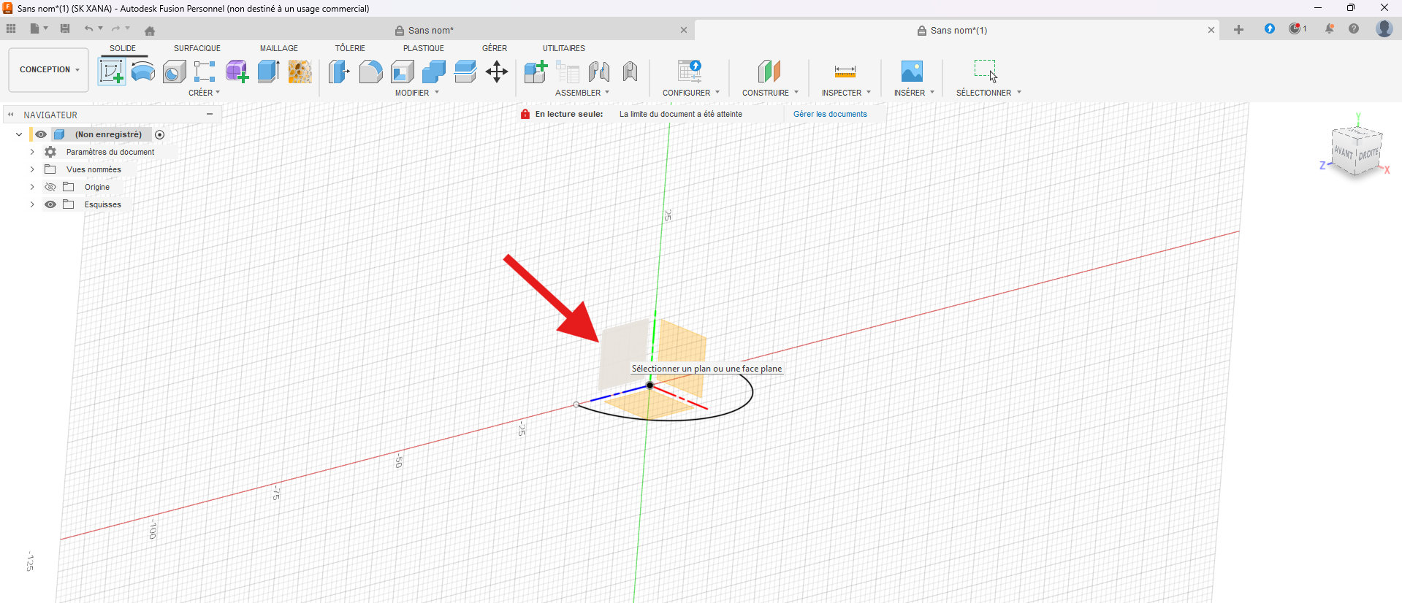Switch to the TÔLERIE tab
The width and height of the screenshot is (1402, 603).
click(350, 48)
